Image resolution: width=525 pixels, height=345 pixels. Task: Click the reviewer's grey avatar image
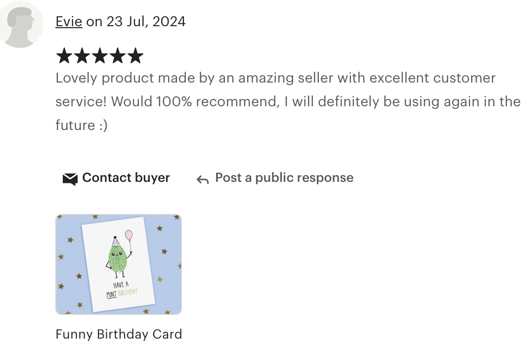point(21,24)
